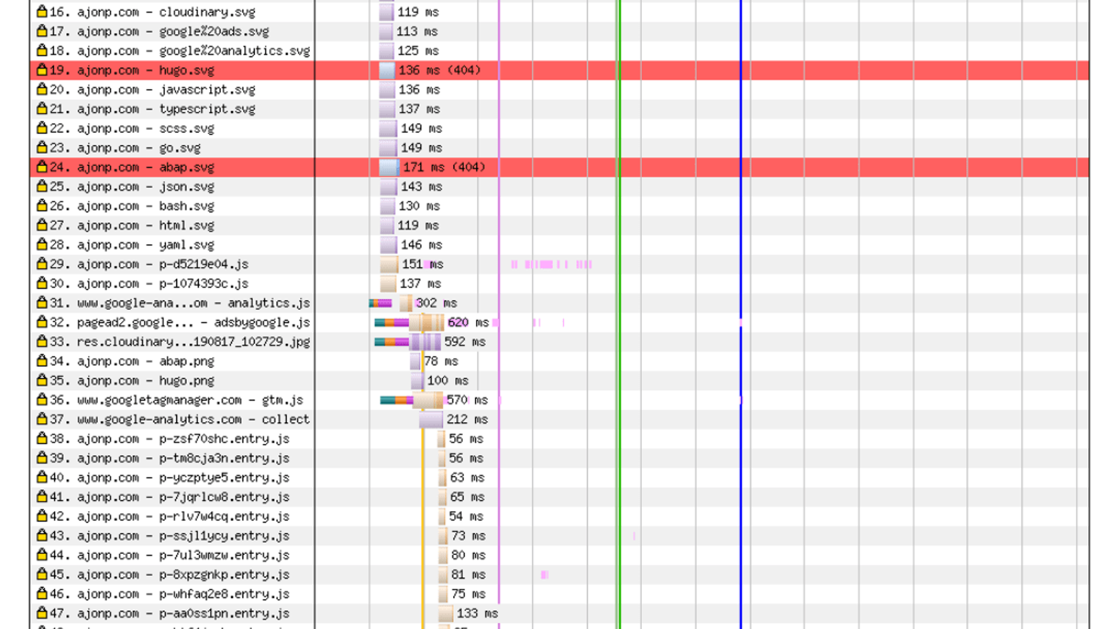
Task: Click the lock icon on the collect request row
Action: (x=41, y=419)
